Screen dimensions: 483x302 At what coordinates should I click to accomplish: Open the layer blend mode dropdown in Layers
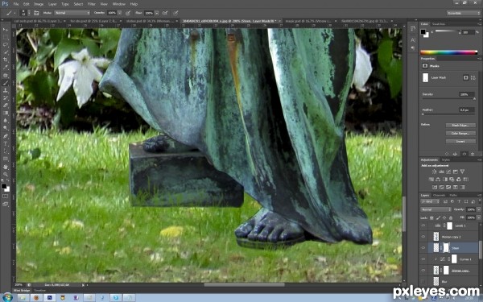pos(436,209)
